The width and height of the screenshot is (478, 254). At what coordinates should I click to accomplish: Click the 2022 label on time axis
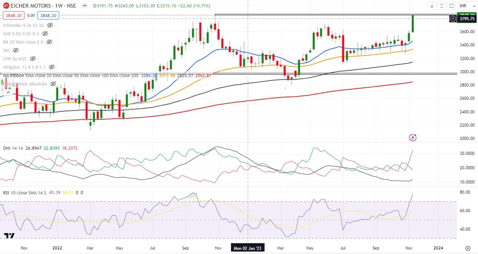click(57, 248)
